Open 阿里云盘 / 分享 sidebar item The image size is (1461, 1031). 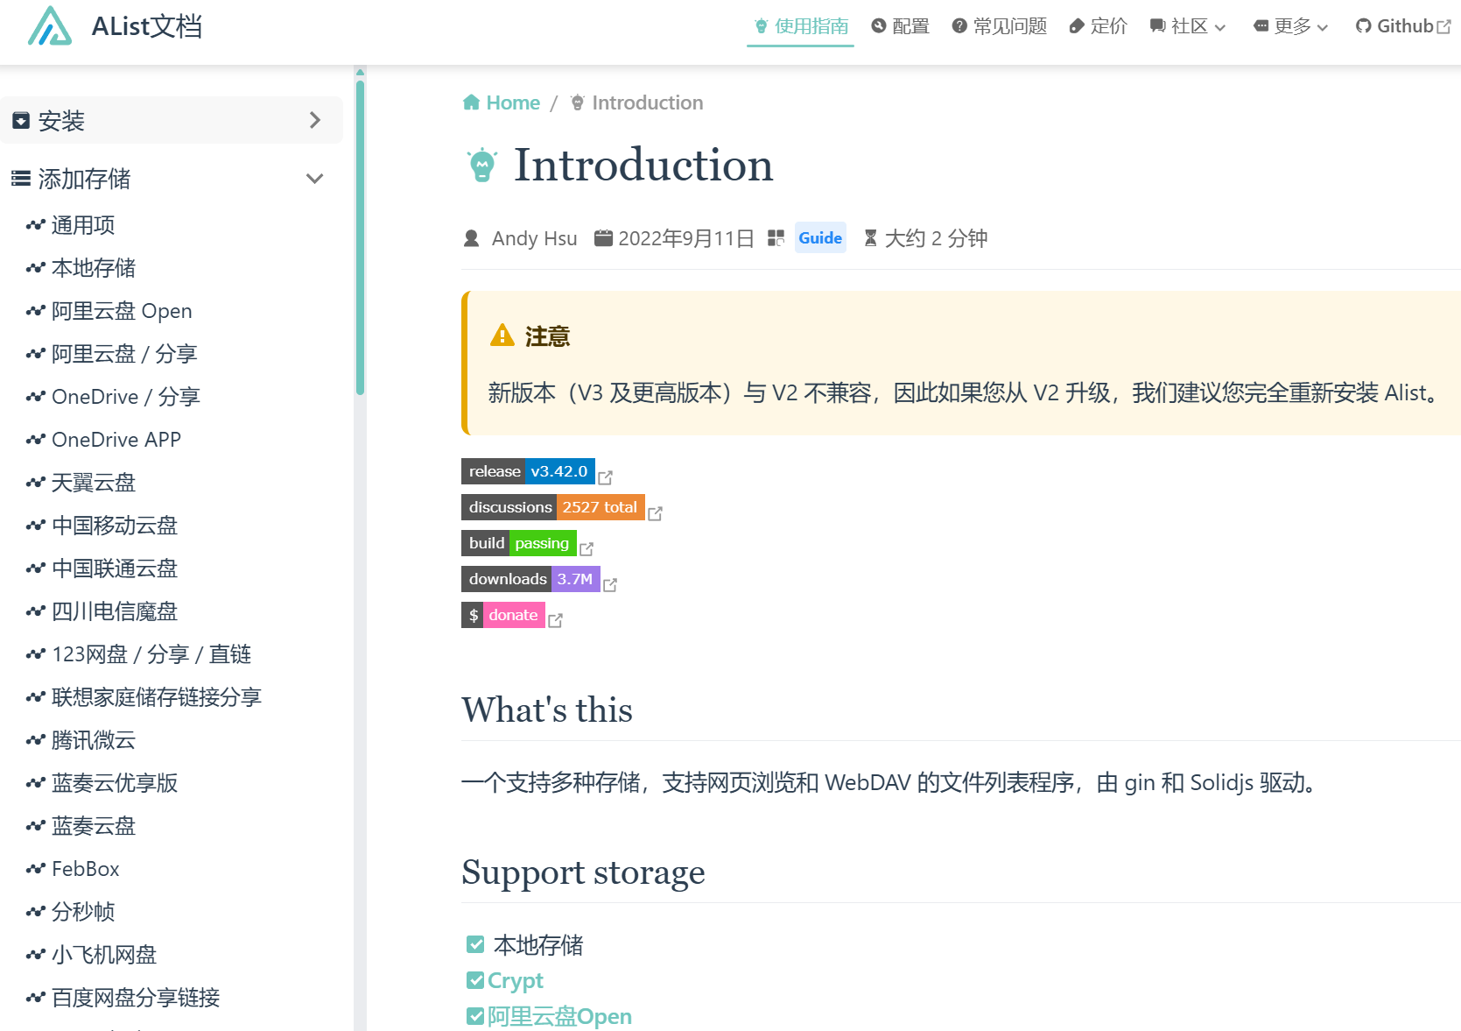(124, 354)
